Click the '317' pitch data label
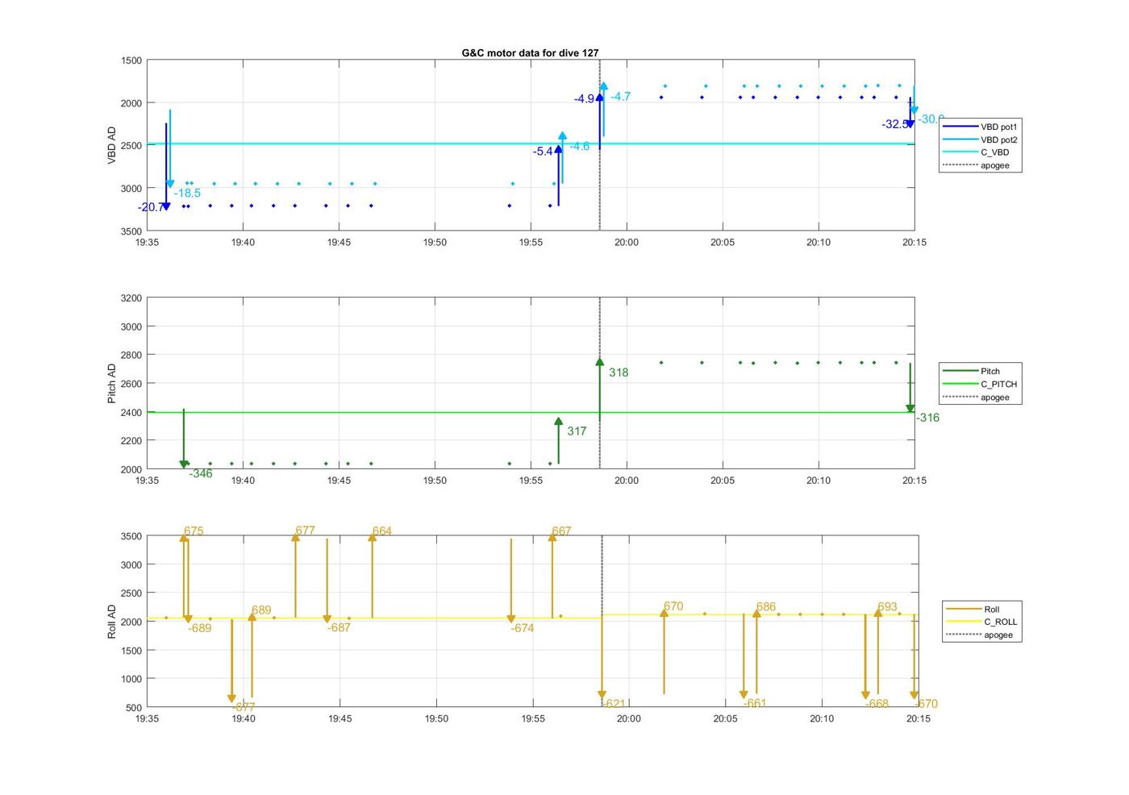The height and width of the screenshot is (795, 1129). coord(577,431)
